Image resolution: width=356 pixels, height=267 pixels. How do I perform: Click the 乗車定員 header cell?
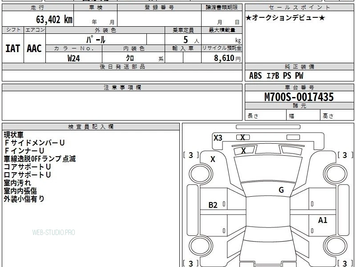click(x=183, y=30)
